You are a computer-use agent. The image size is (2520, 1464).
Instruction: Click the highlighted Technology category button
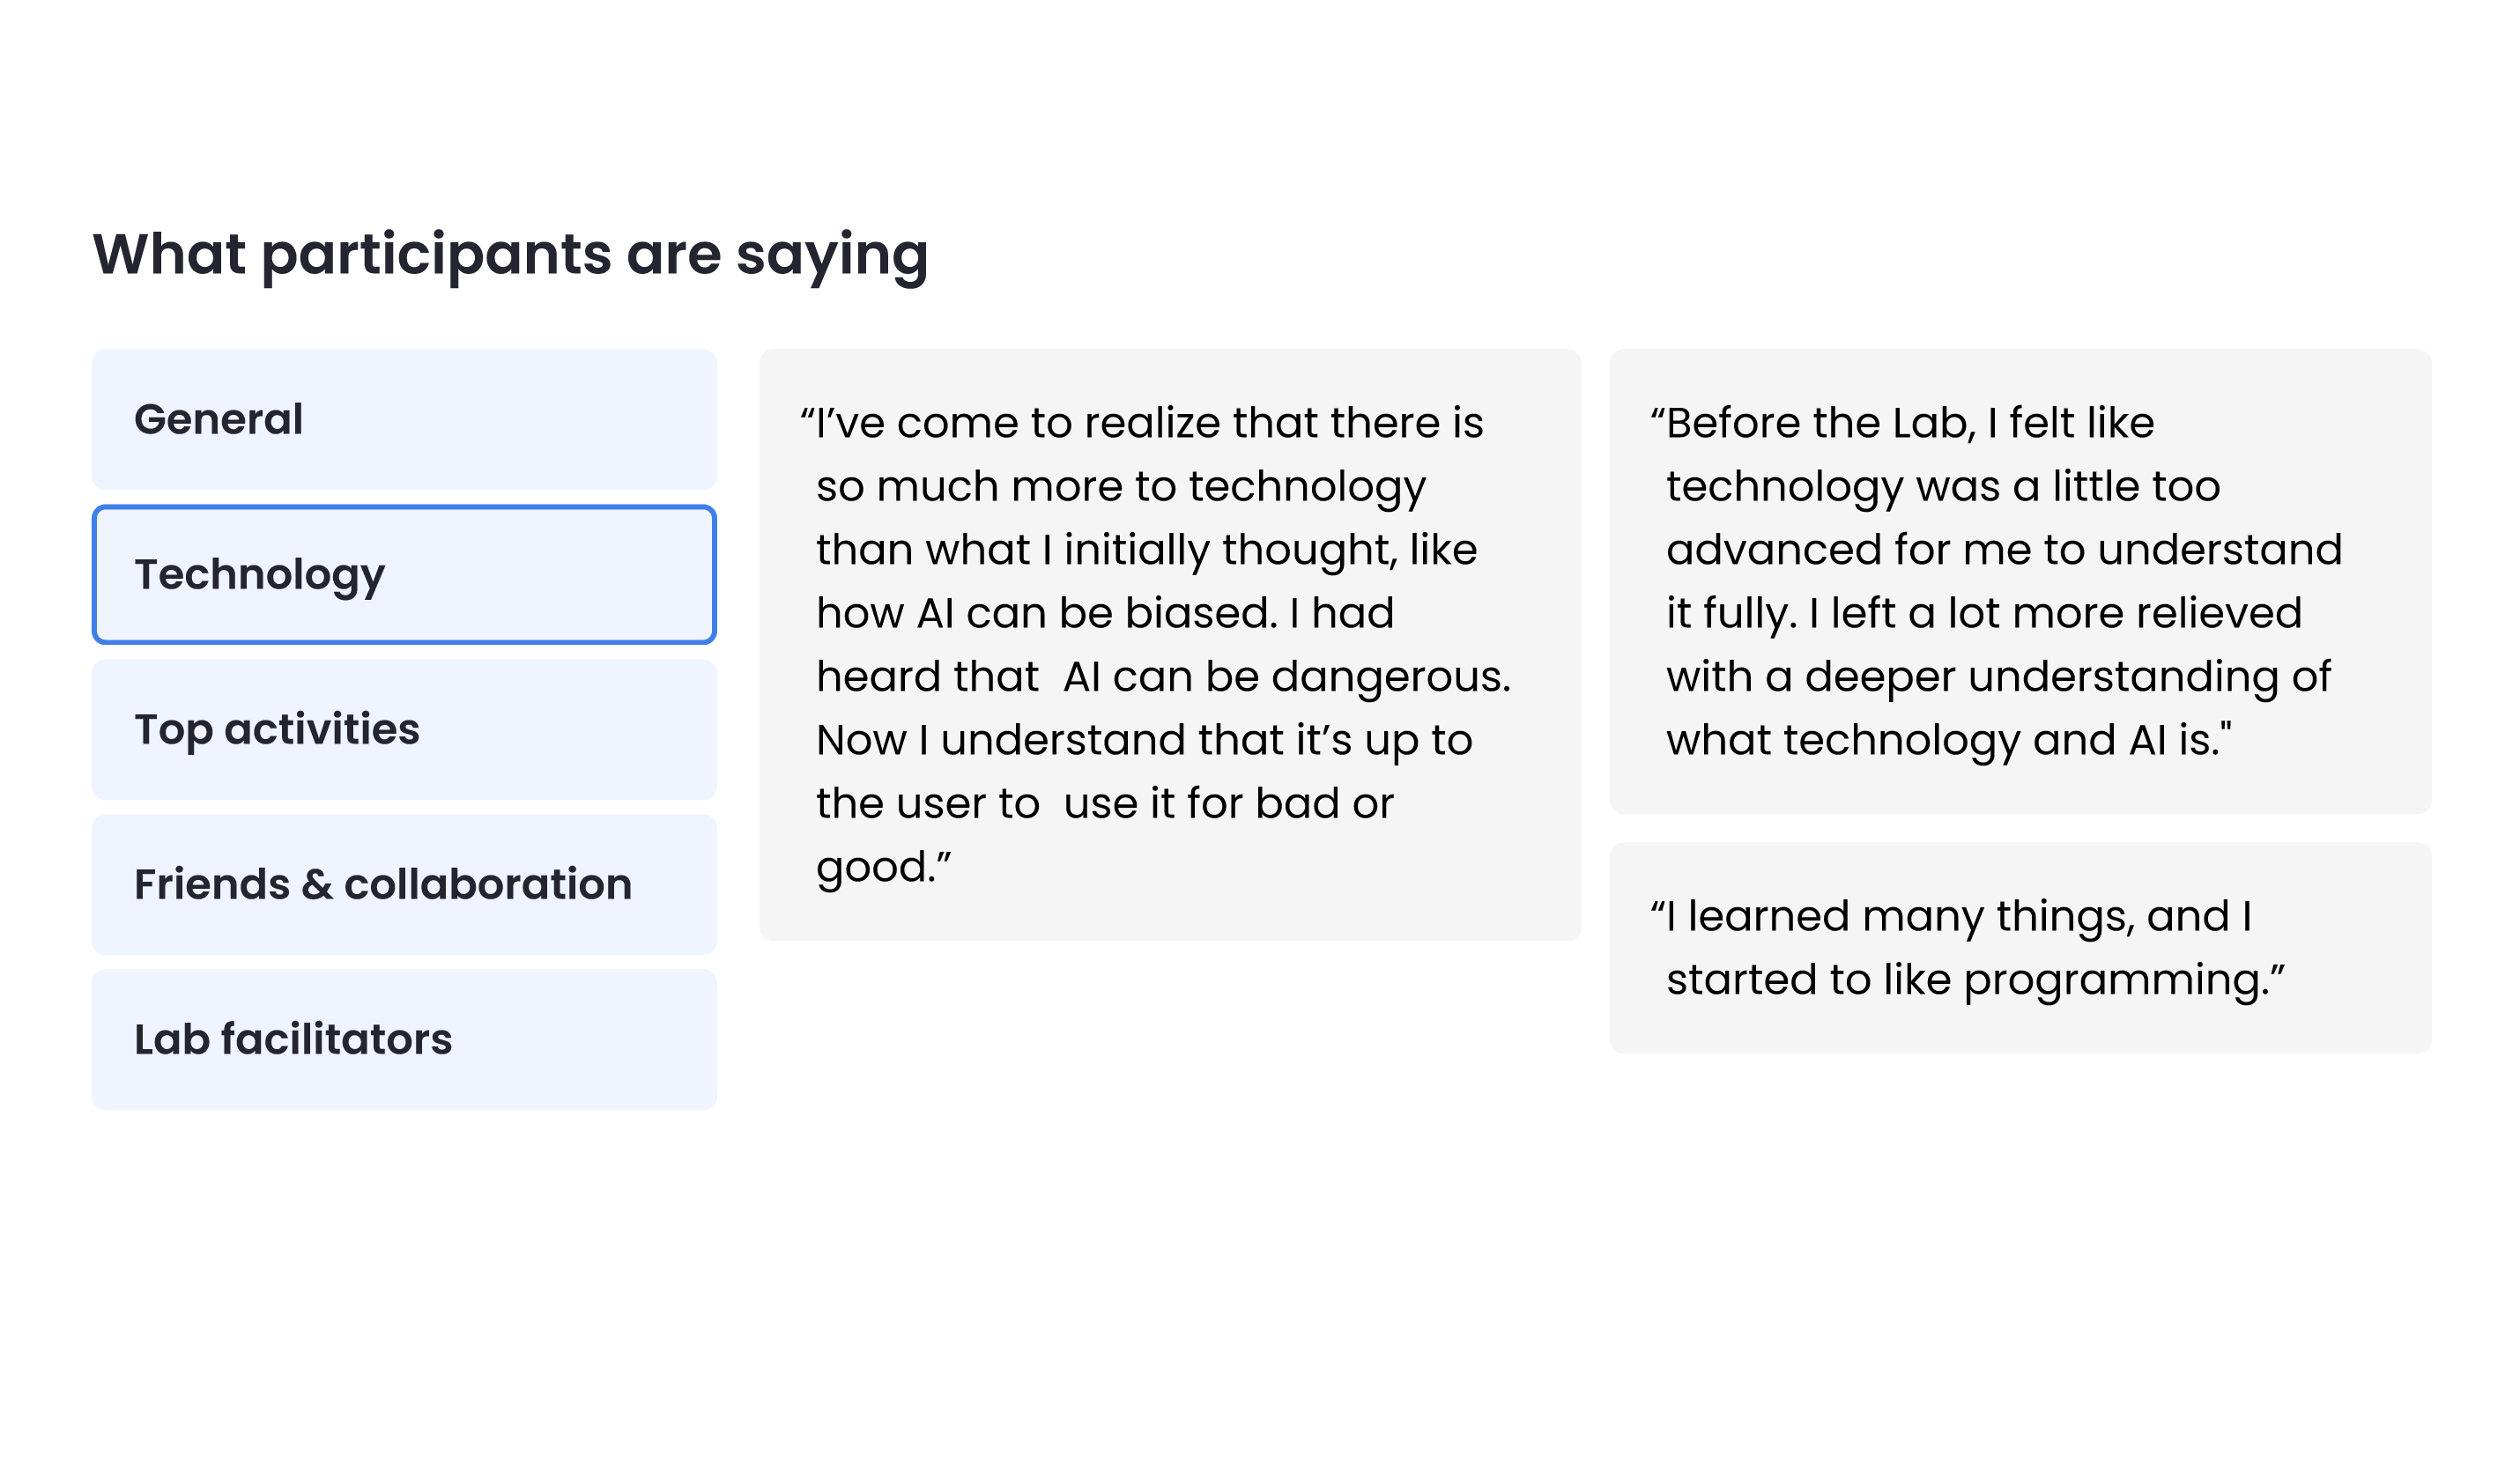tap(404, 574)
